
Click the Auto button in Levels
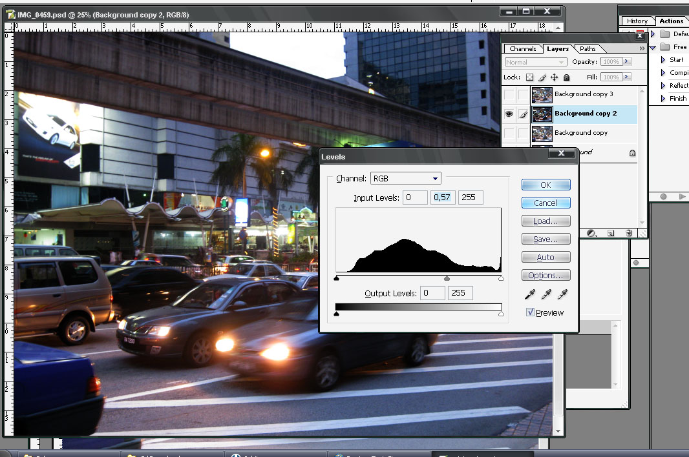tap(546, 257)
